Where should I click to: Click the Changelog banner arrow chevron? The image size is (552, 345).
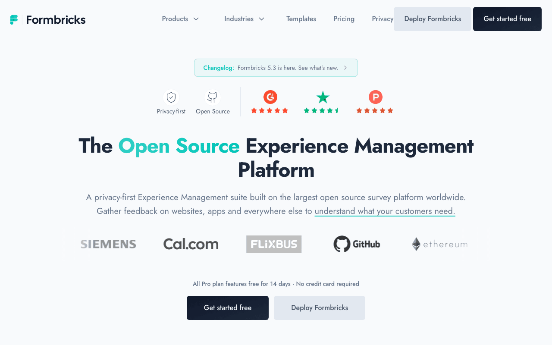[345, 68]
